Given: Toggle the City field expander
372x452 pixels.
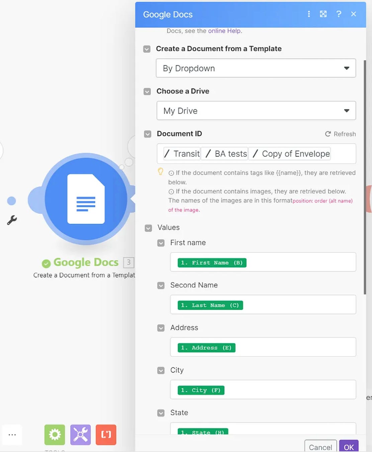Looking at the screenshot, I should coord(161,370).
